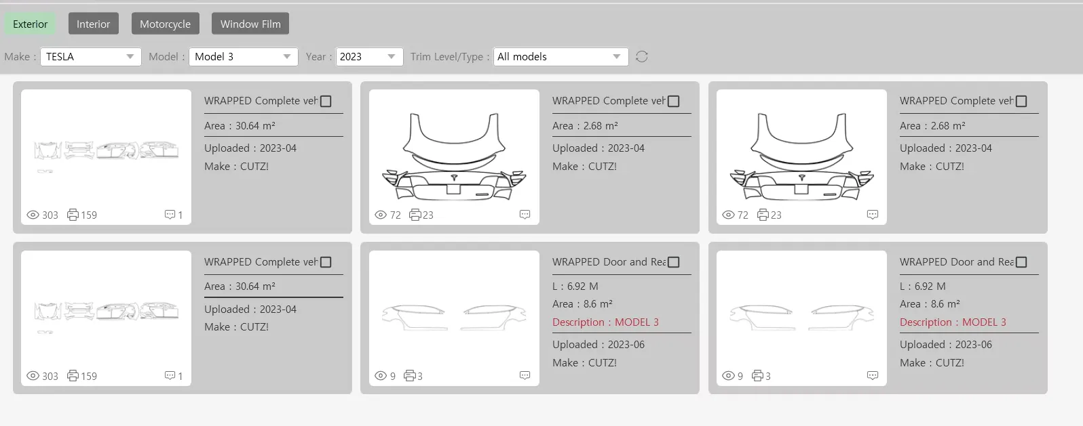Open comments icon on bottom-left card
Screen dimensions: 1083x426
[170, 376]
